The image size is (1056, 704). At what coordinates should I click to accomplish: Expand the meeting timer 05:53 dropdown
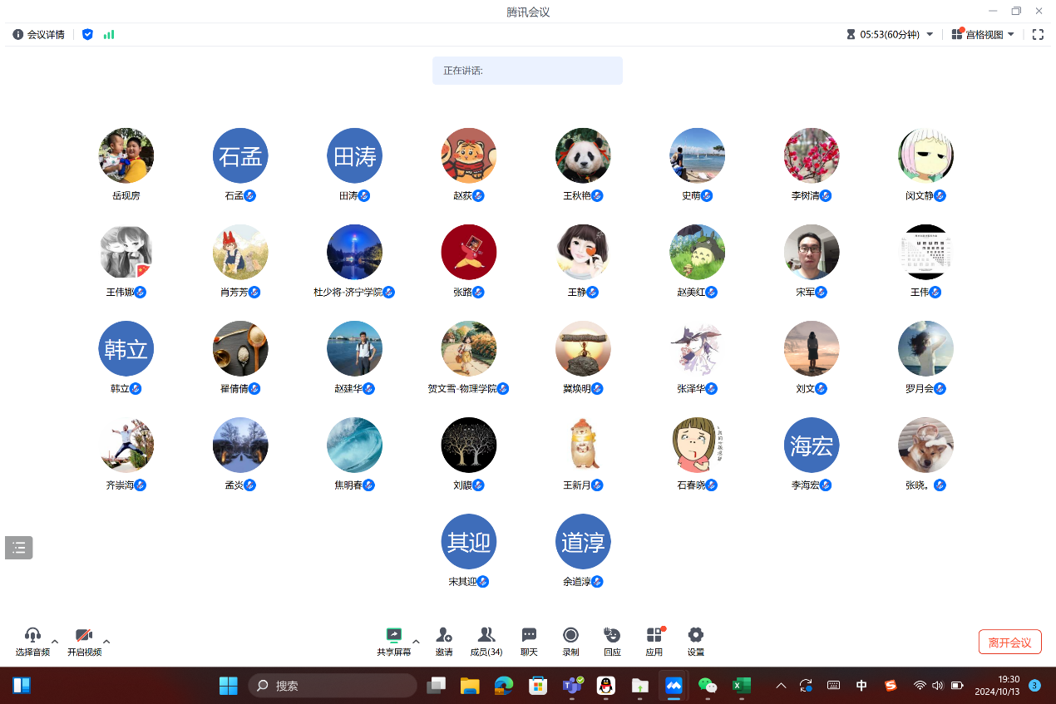tap(930, 34)
